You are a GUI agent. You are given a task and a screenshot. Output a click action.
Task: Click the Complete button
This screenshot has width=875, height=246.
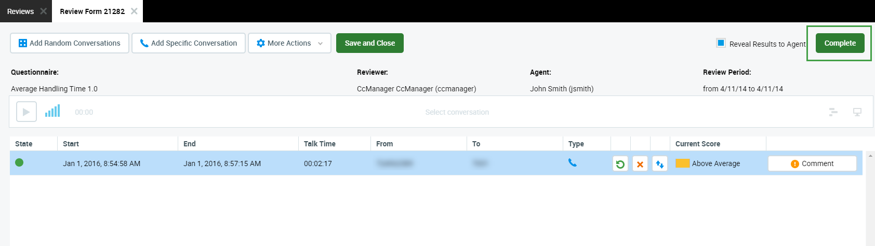pos(840,43)
